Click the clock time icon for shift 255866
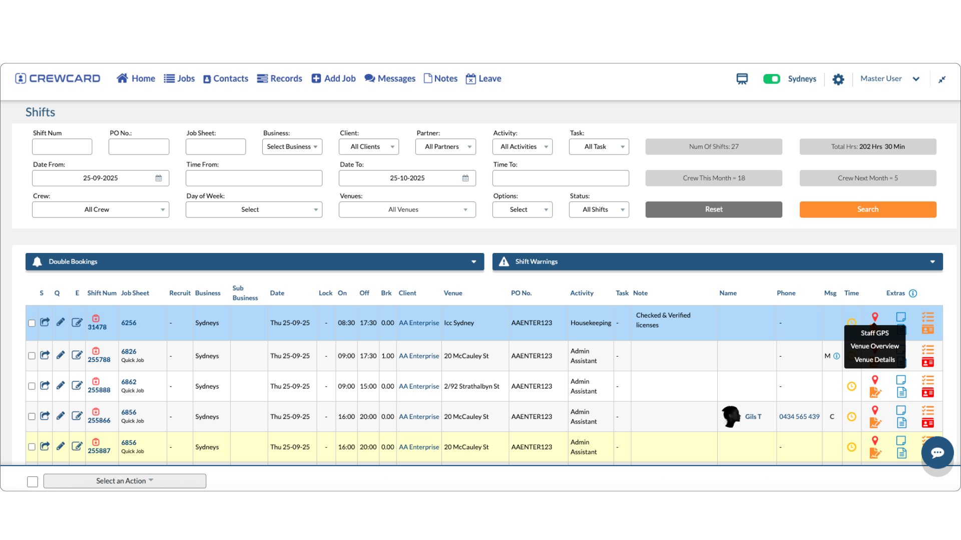This screenshot has height=540, width=961. 851,416
